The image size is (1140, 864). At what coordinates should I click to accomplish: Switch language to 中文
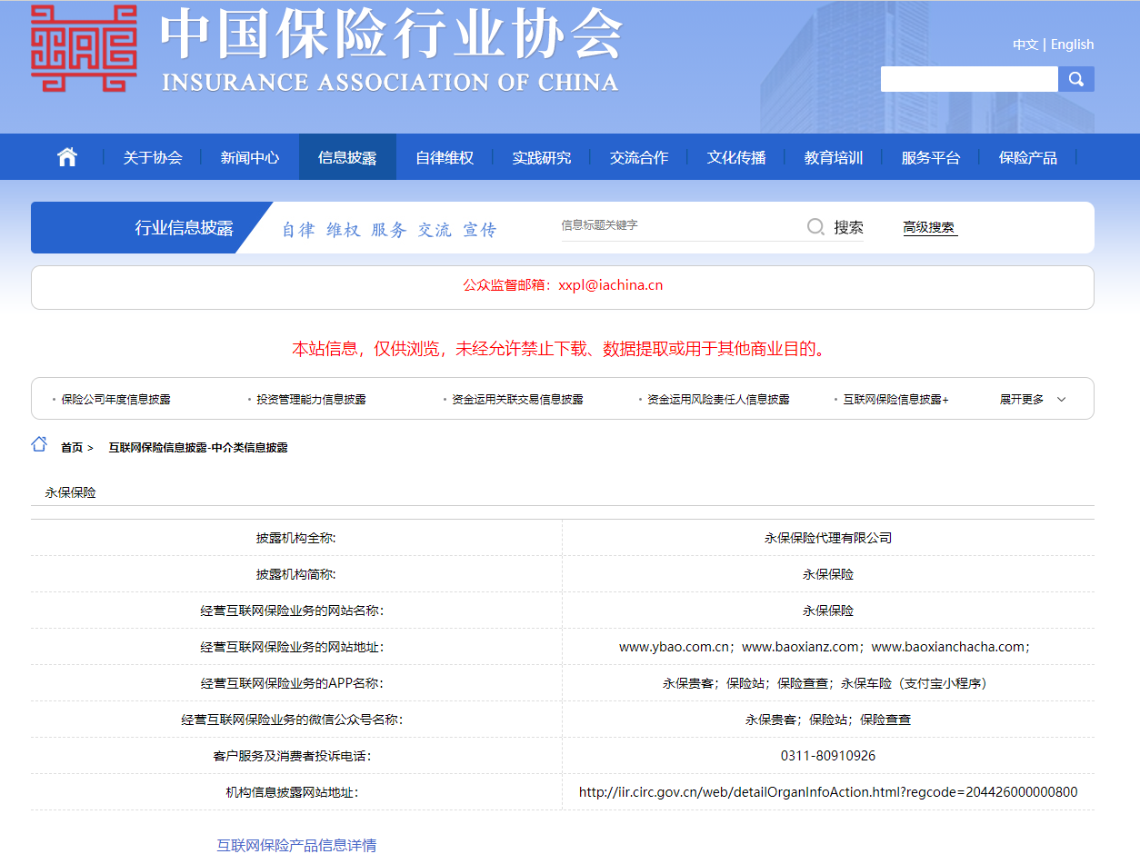[x=1025, y=45]
